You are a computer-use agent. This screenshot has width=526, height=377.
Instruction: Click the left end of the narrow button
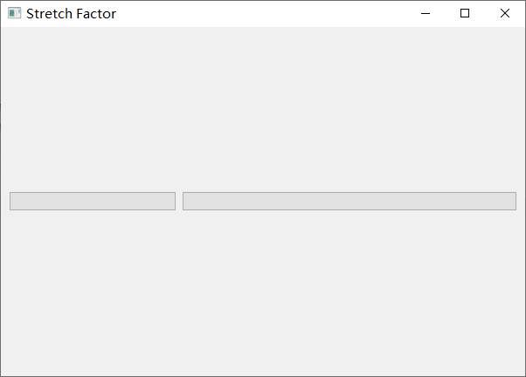point(15,201)
